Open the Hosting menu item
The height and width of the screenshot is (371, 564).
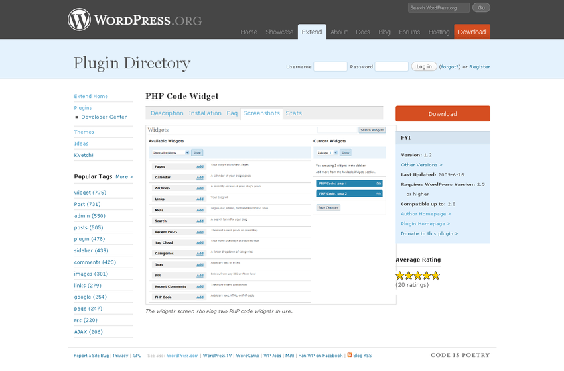pos(439,32)
